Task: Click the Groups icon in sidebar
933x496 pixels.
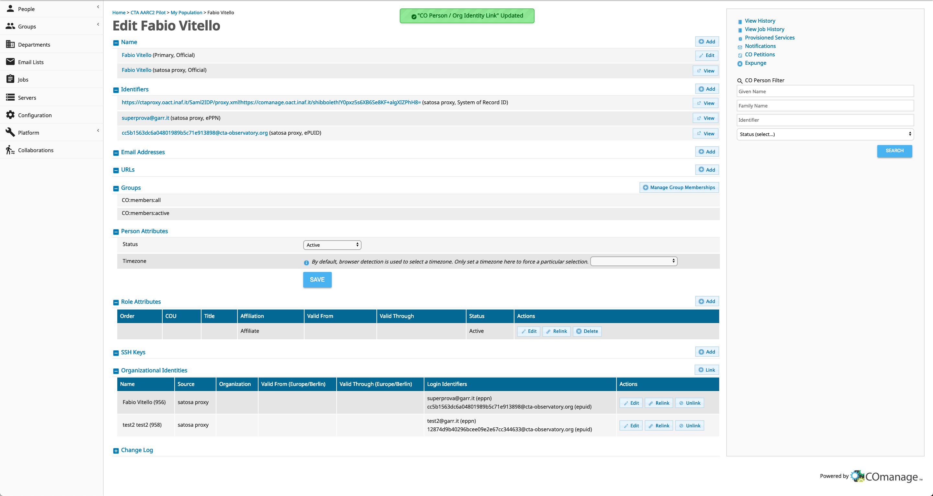Action: point(10,26)
